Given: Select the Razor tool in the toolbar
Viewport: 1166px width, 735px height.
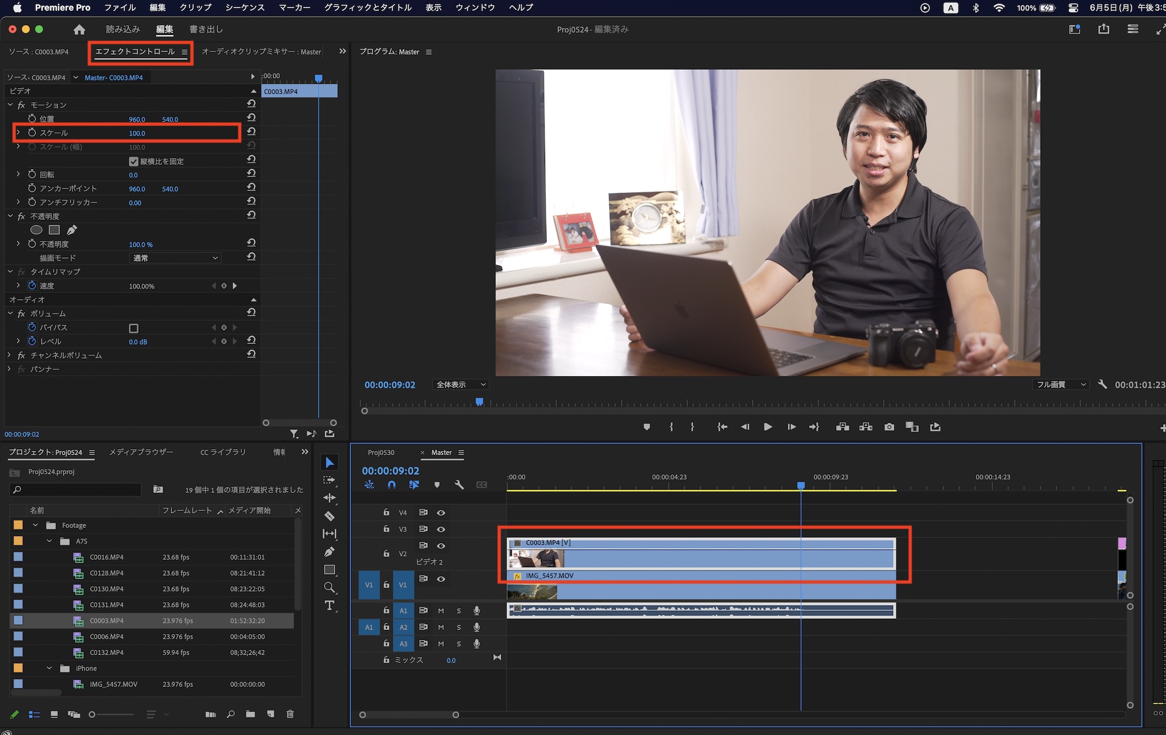Looking at the screenshot, I should tap(329, 516).
